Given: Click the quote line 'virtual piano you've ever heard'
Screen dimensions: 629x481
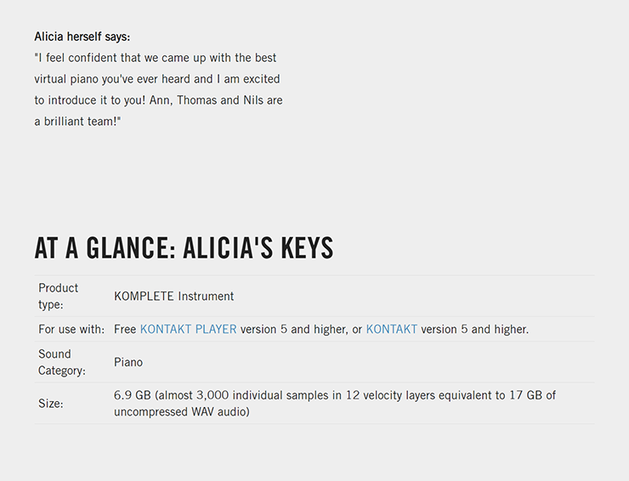Looking at the screenshot, I should [157, 79].
